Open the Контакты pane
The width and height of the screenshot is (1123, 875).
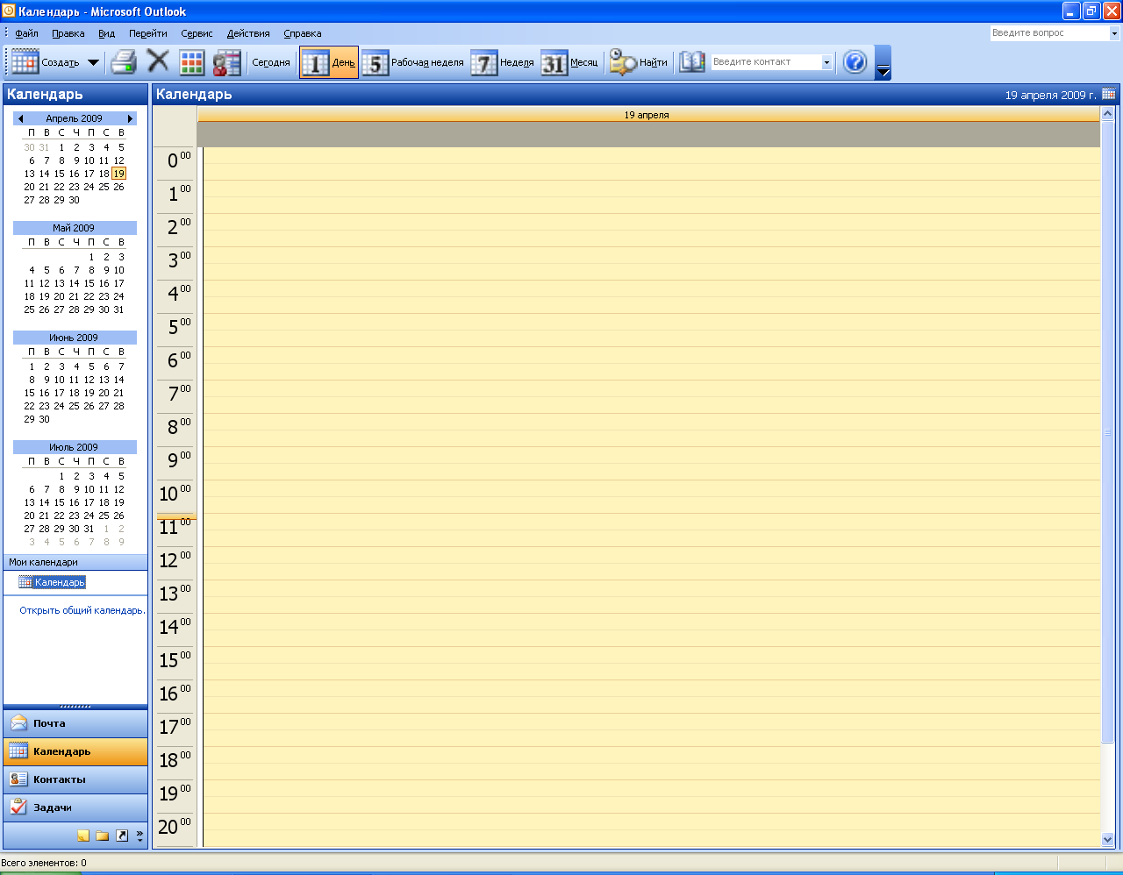pyautogui.click(x=75, y=779)
